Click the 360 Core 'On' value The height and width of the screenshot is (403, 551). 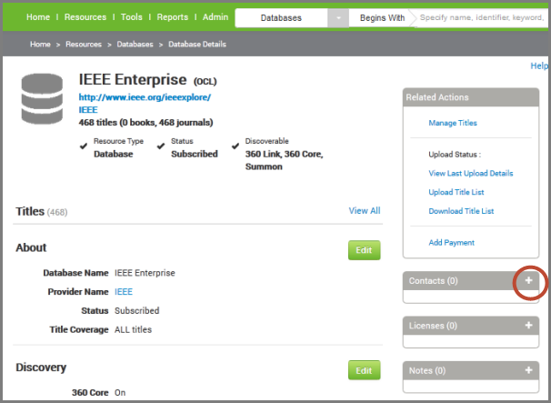coord(120,393)
